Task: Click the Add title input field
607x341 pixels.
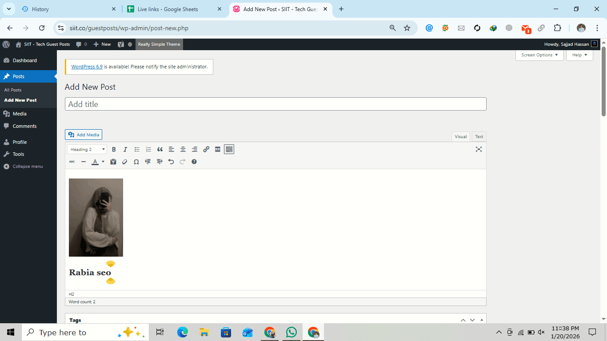Action: coord(276,104)
